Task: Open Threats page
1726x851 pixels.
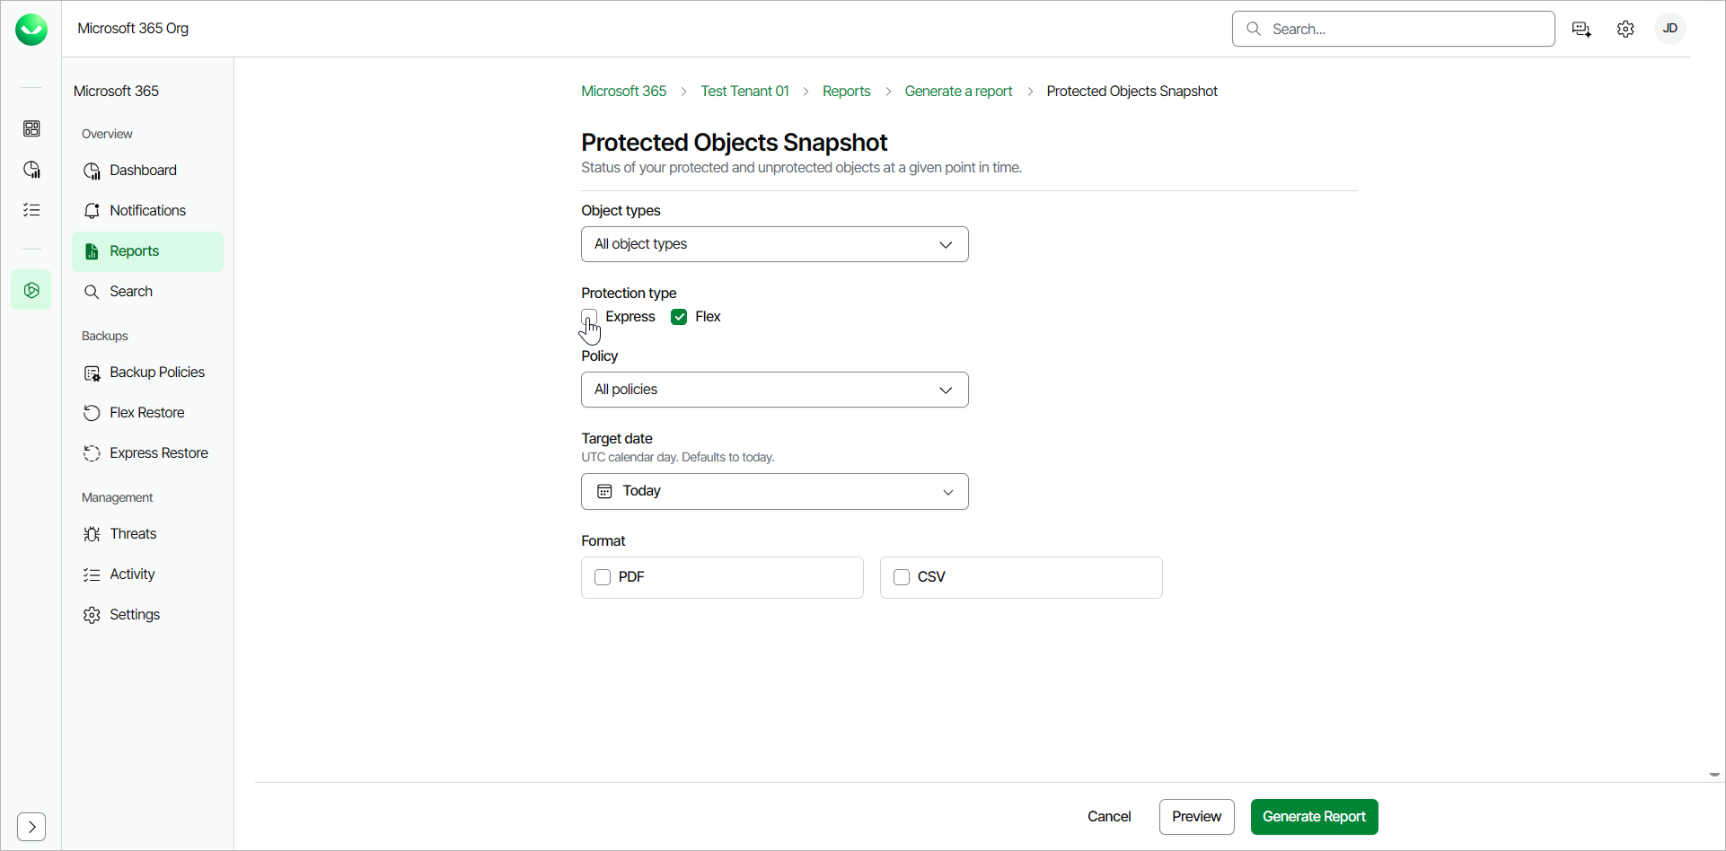Action: tap(147, 534)
